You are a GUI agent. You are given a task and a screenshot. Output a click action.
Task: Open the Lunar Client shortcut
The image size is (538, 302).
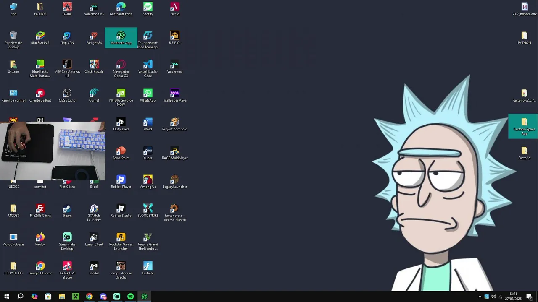tap(94, 240)
